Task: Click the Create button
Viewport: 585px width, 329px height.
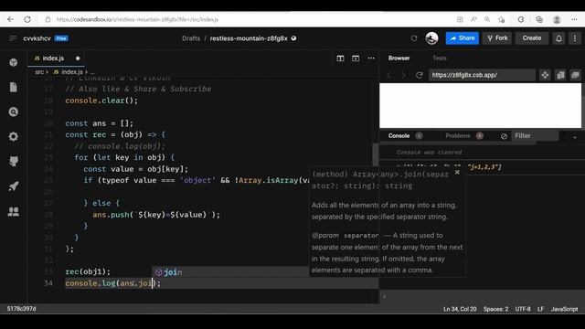Action: (532, 38)
